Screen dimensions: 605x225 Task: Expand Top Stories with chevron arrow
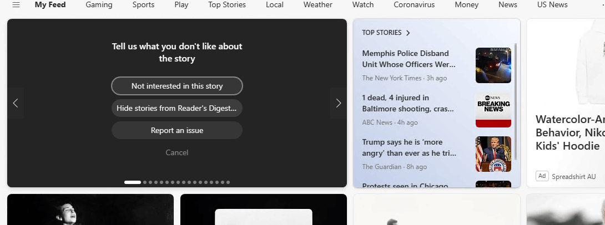pyautogui.click(x=408, y=33)
